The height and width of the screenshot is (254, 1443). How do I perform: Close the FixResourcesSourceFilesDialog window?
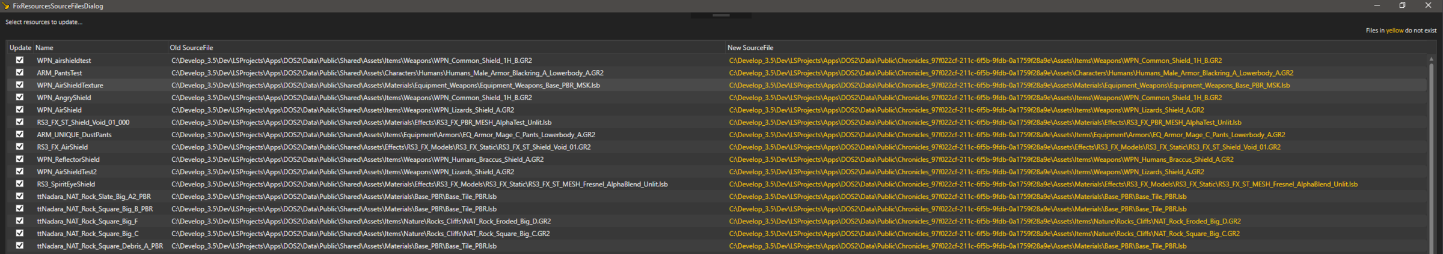pyautogui.click(x=1428, y=5)
